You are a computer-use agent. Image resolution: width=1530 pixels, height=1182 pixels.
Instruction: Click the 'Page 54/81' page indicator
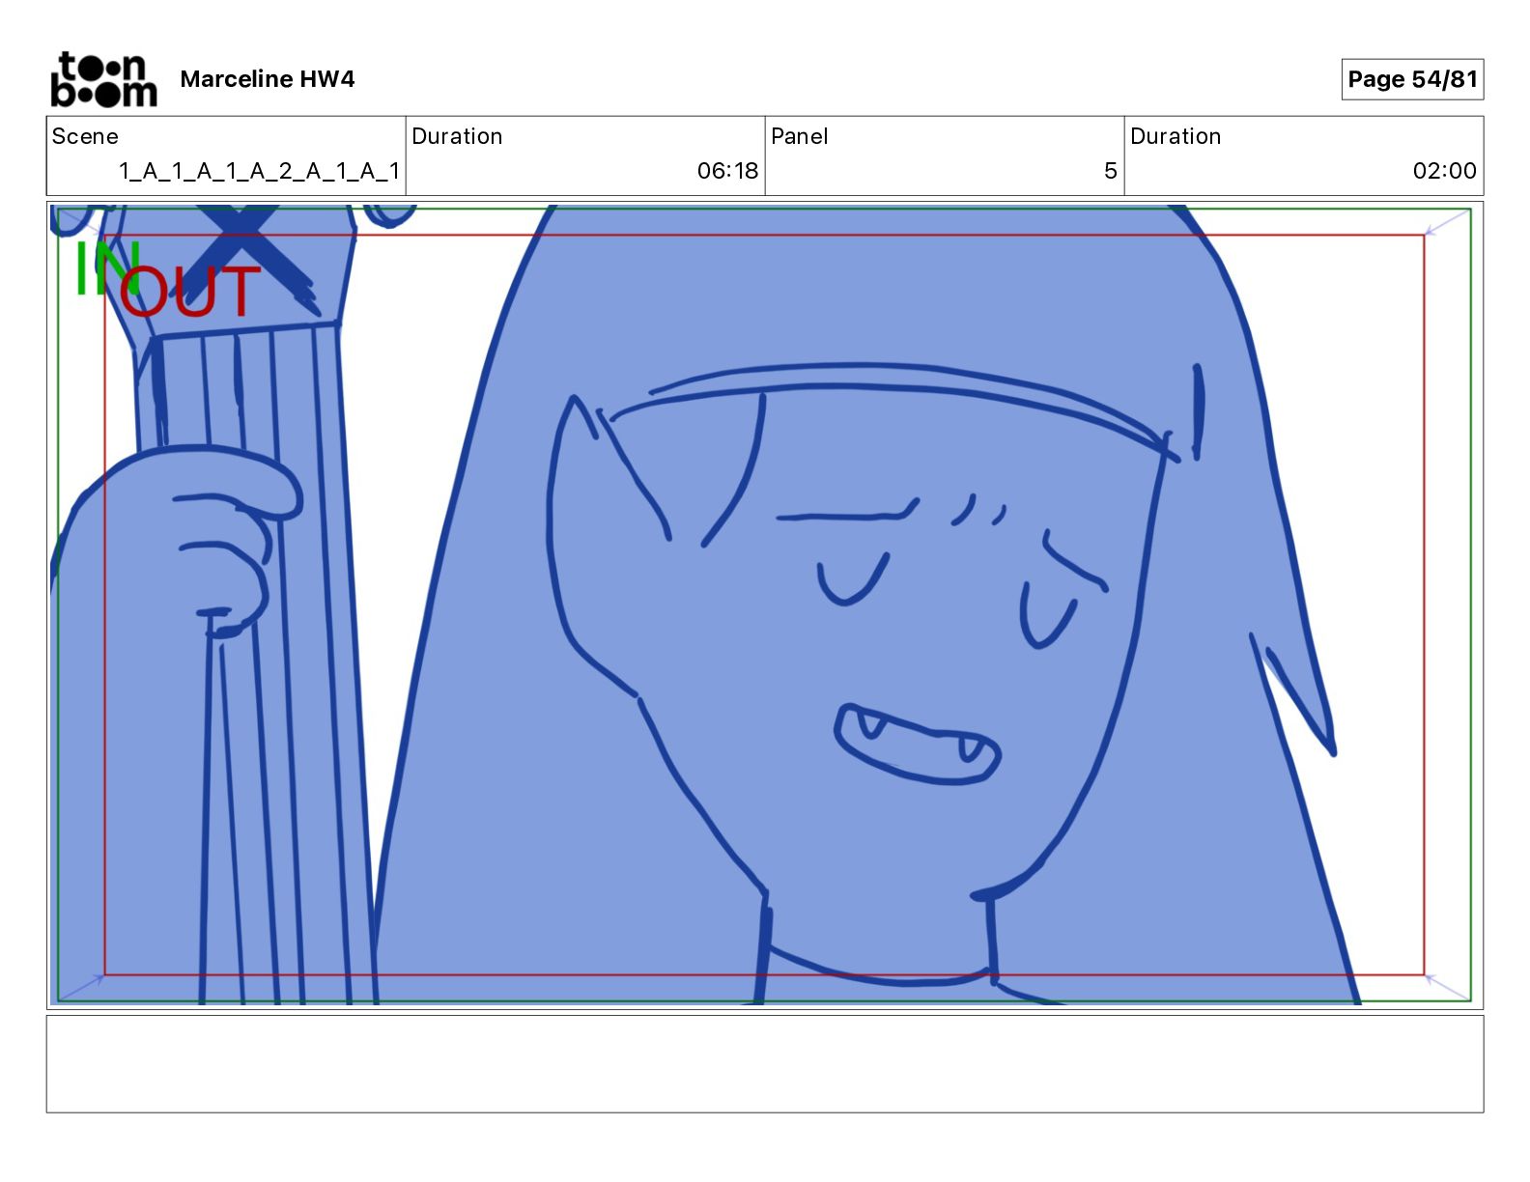pyautogui.click(x=1412, y=79)
